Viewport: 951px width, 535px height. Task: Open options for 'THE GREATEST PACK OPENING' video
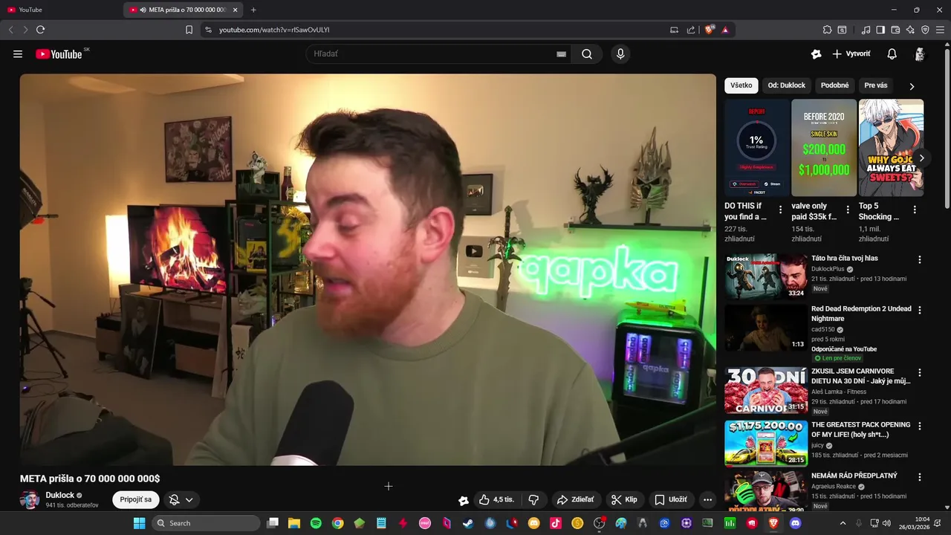(920, 427)
